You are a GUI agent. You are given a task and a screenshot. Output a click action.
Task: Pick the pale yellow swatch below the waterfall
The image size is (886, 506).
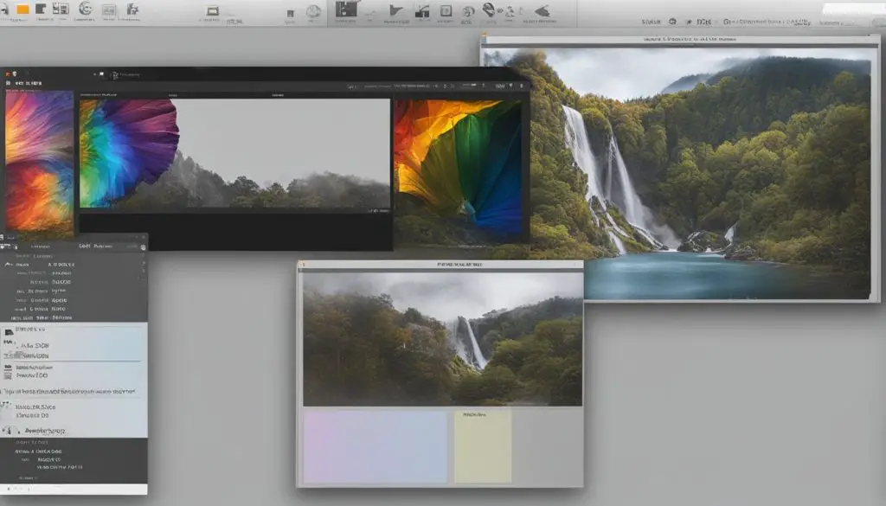pyautogui.click(x=482, y=446)
